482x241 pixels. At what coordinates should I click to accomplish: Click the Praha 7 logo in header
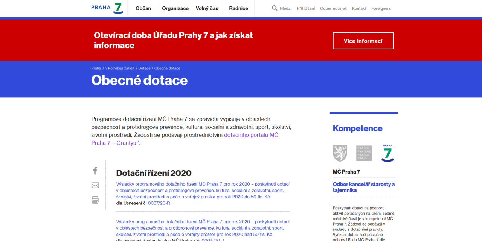107,8
